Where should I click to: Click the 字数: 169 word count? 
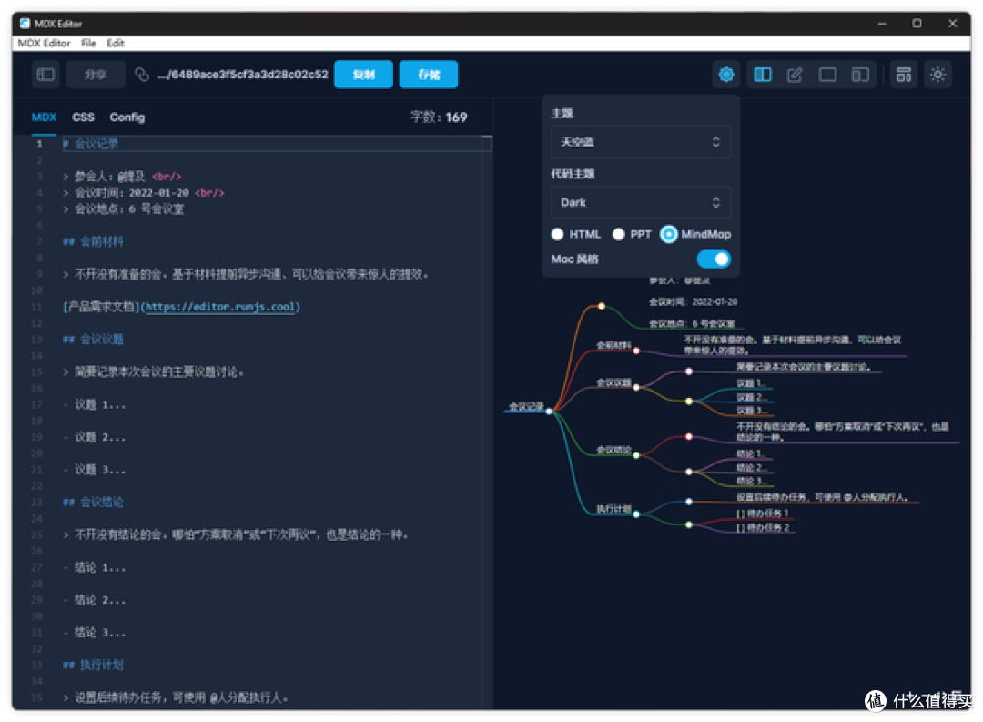click(439, 117)
